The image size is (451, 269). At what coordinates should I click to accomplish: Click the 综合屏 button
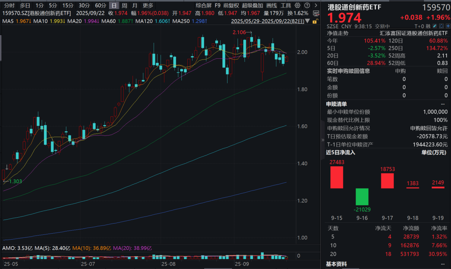pyautogui.click(x=203, y=6)
